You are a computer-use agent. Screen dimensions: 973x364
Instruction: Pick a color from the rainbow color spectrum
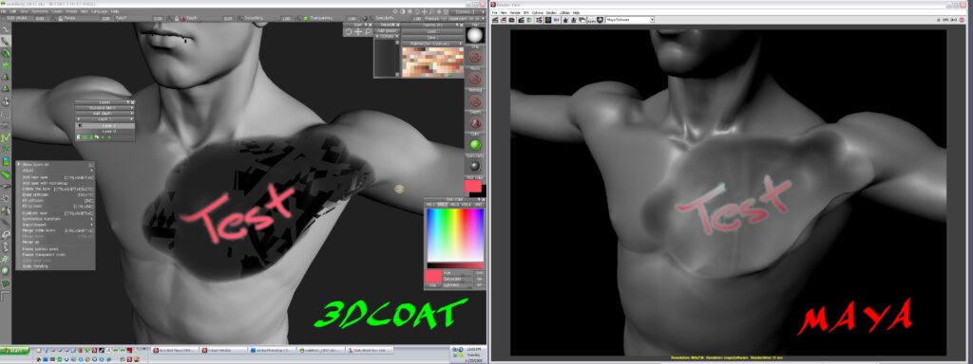click(x=455, y=235)
